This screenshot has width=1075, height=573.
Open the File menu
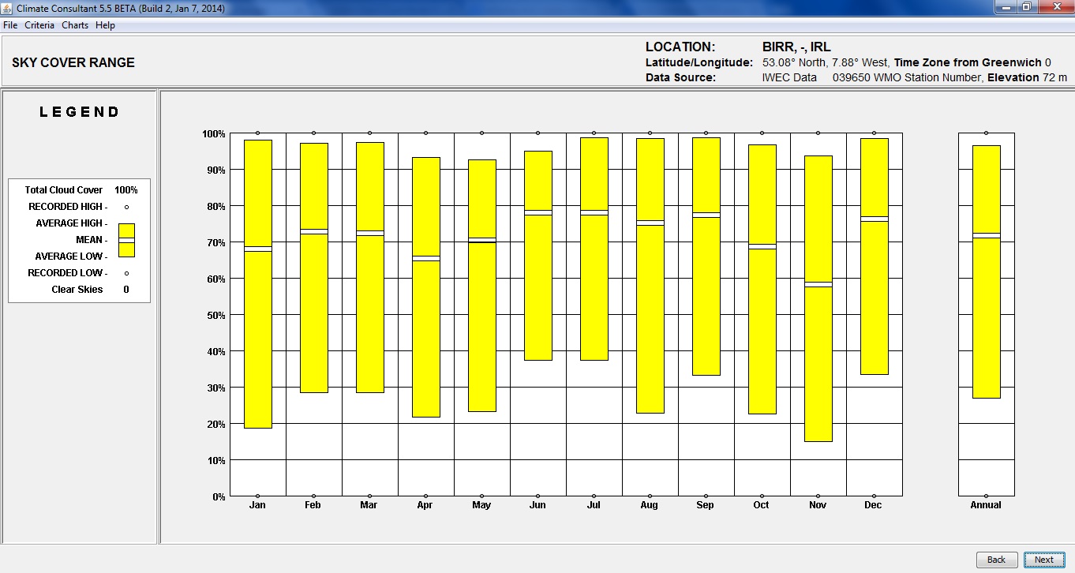[x=10, y=25]
